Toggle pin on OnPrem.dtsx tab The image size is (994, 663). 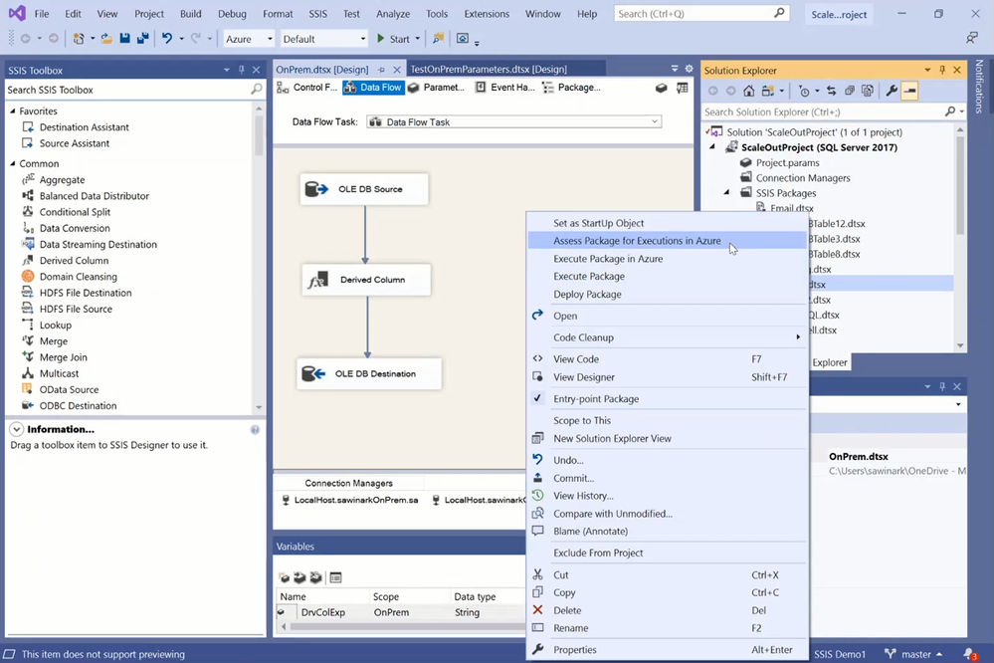(x=381, y=69)
